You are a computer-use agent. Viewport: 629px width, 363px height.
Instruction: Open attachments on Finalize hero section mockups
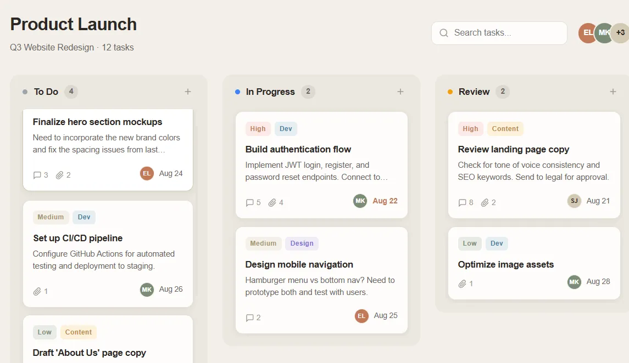[x=63, y=175]
